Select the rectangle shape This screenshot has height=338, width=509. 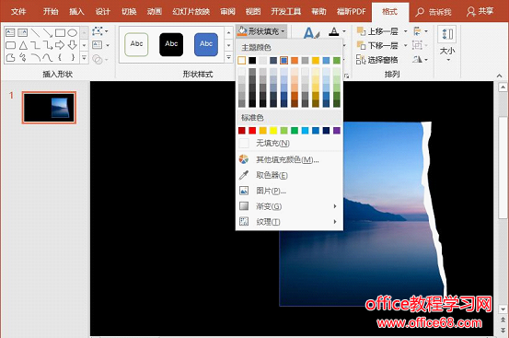pyautogui.click(x=60, y=32)
